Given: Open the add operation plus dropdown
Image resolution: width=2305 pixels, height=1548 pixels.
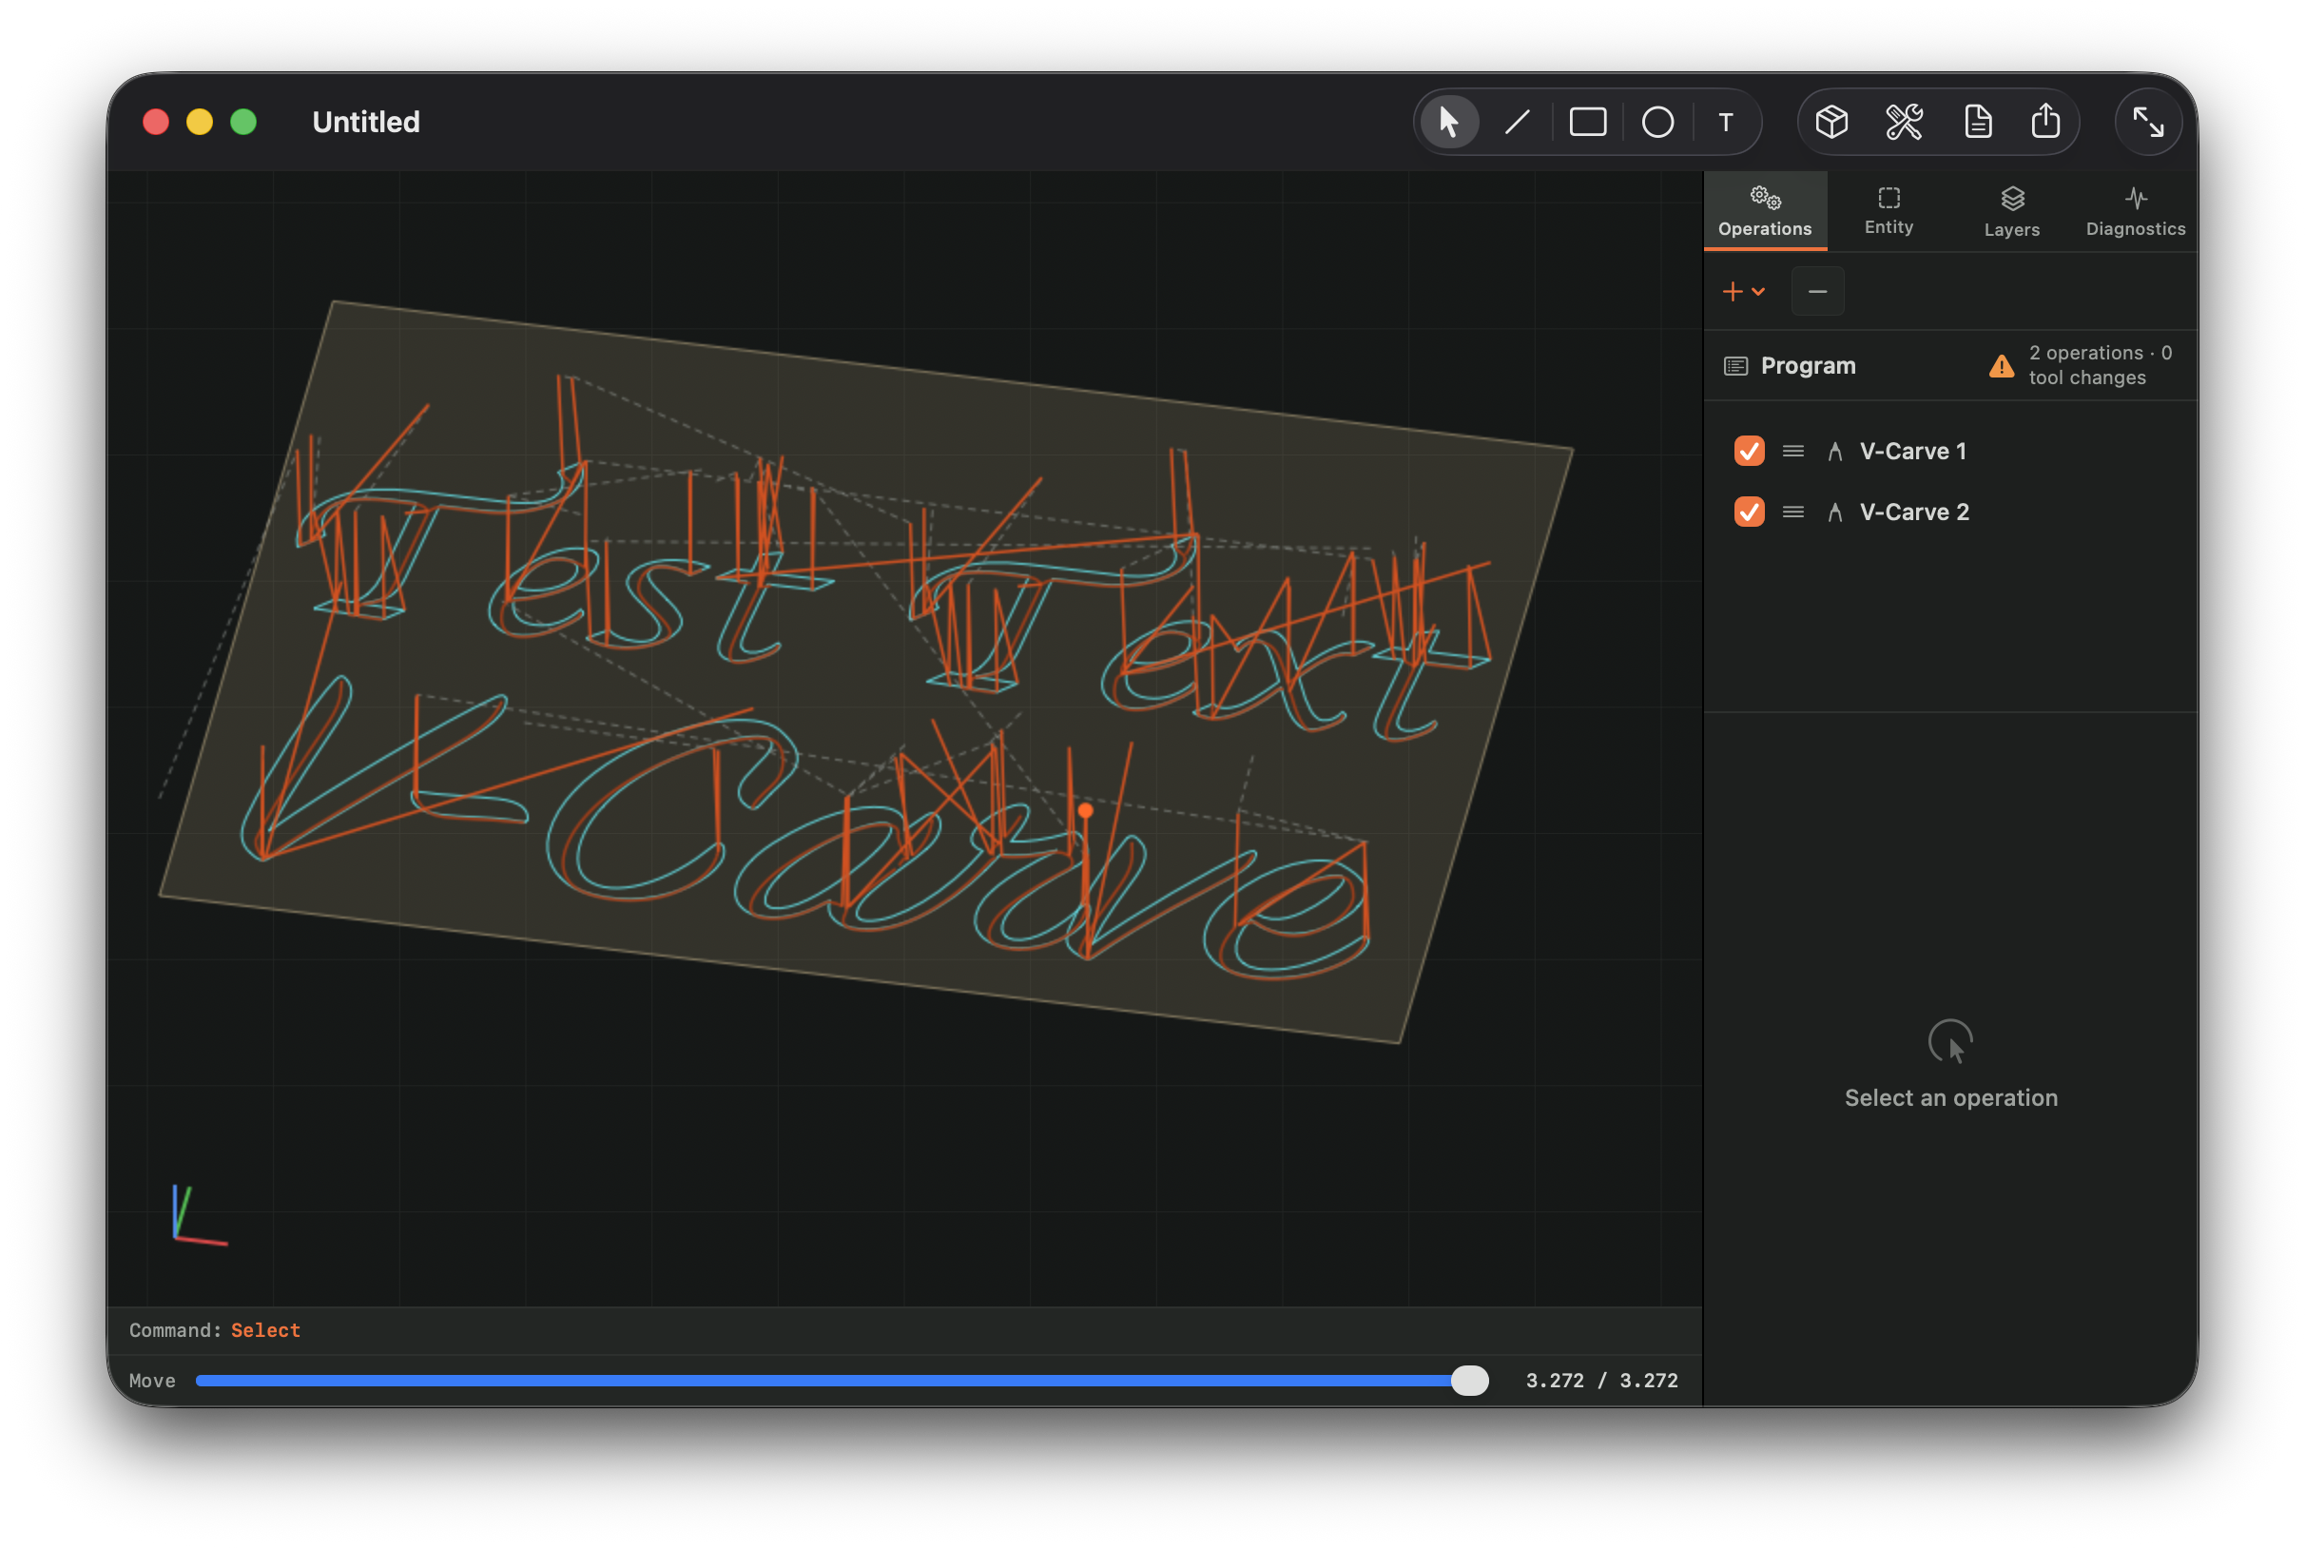Looking at the screenshot, I should coord(1743,291).
